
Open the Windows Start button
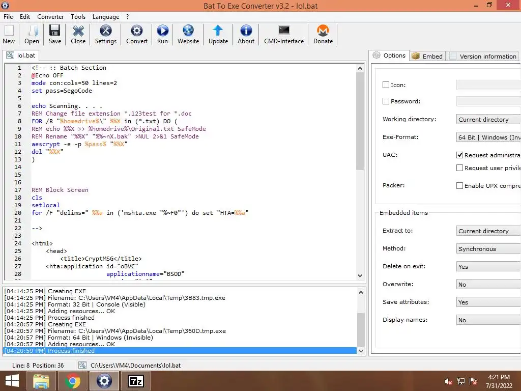point(12,381)
